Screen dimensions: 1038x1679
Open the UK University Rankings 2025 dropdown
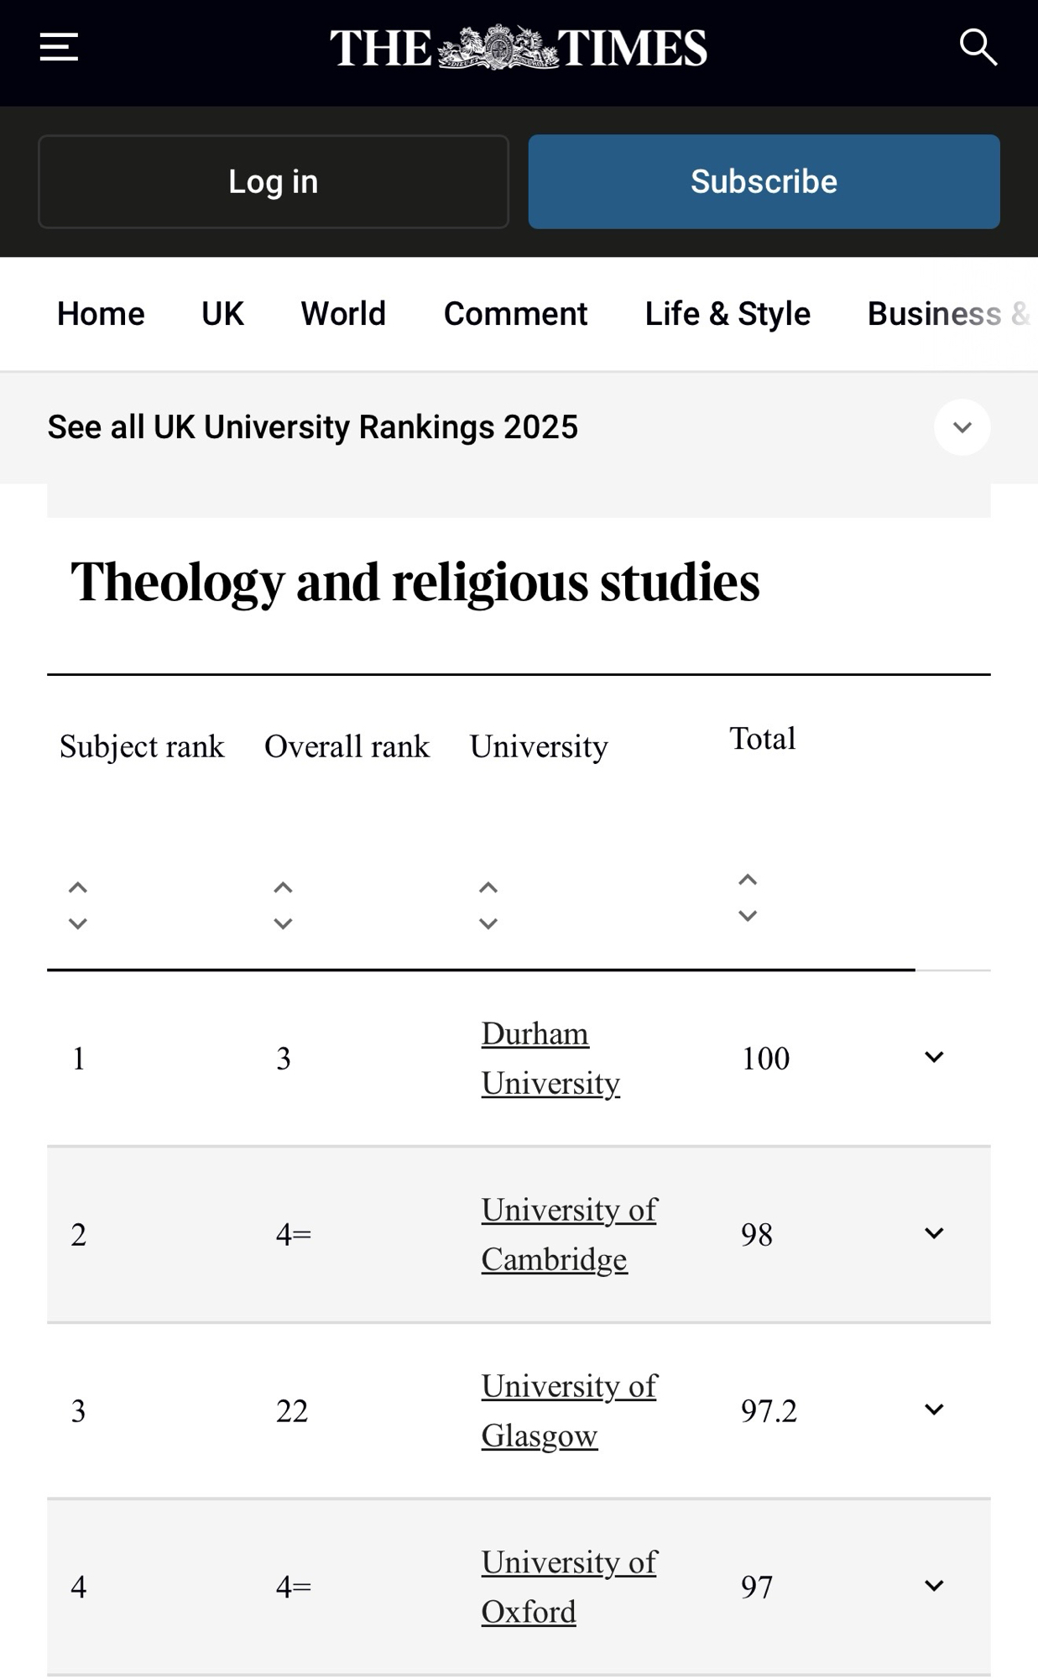[x=962, y=427]
